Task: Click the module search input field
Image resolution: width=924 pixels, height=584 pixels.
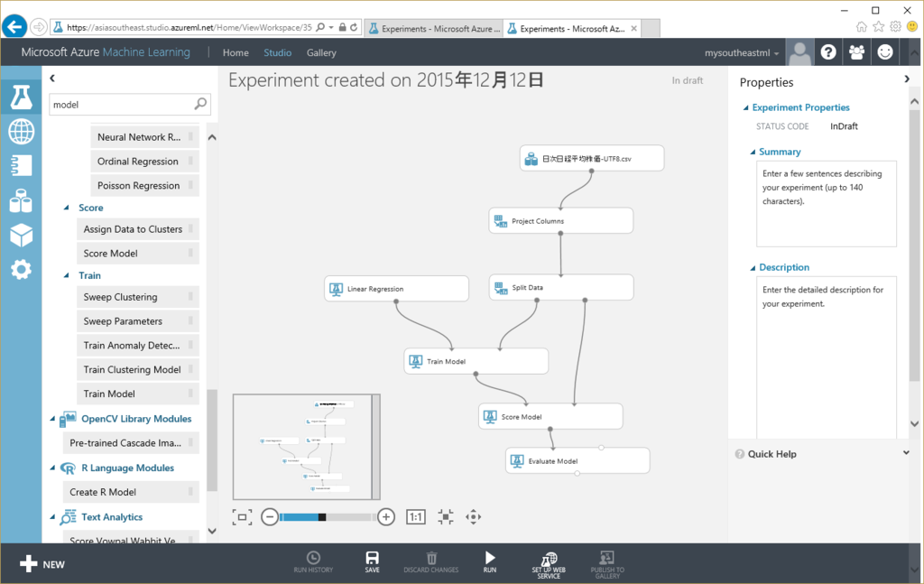Action: 122,105
